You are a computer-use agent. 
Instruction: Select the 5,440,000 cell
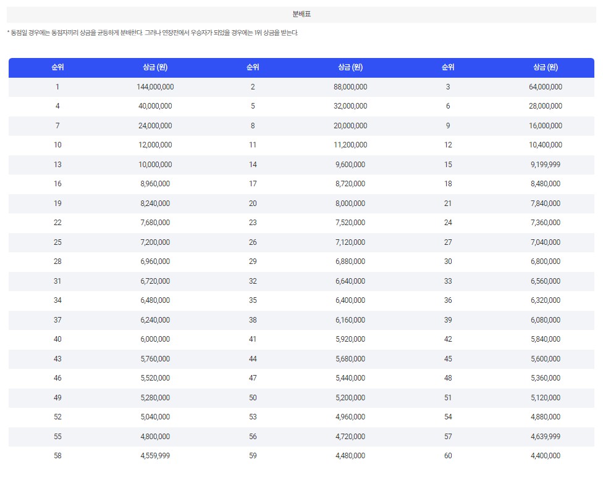(x=350, y=378)
